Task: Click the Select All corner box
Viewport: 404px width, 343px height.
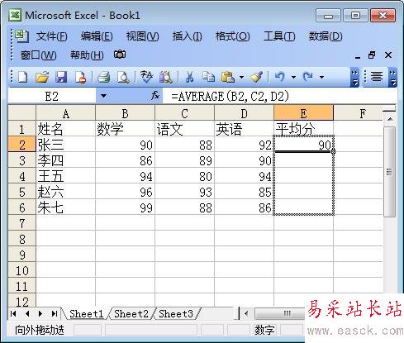Action: click(22, 112)
